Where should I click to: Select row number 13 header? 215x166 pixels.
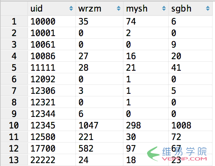click(14, 160)
